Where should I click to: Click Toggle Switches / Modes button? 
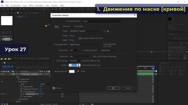tap(49, 104)
